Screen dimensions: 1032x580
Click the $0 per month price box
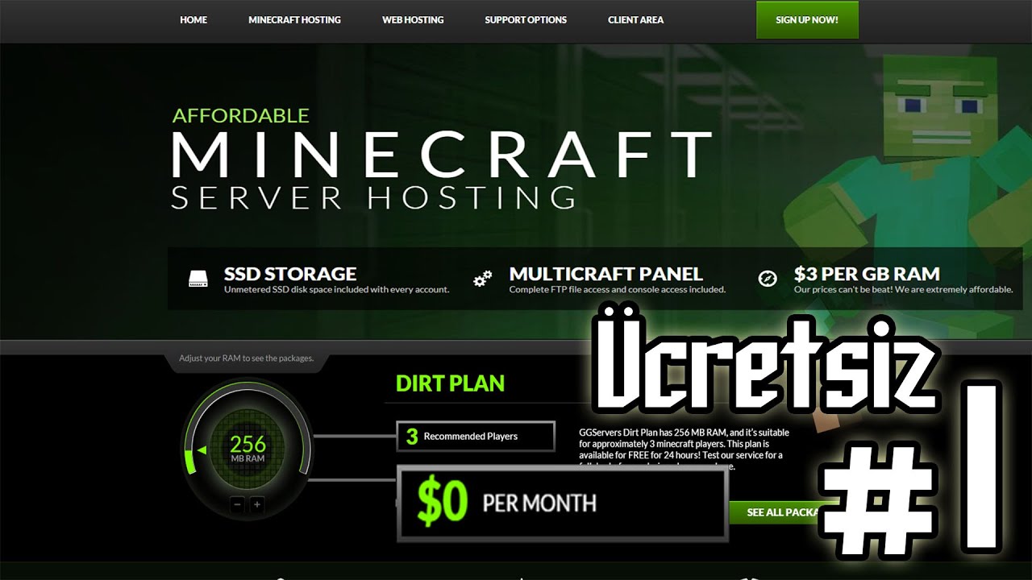(x=563, y=504)
